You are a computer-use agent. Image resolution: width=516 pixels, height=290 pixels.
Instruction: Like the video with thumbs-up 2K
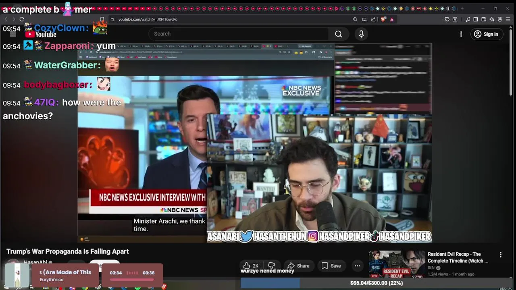pos(250,266)
